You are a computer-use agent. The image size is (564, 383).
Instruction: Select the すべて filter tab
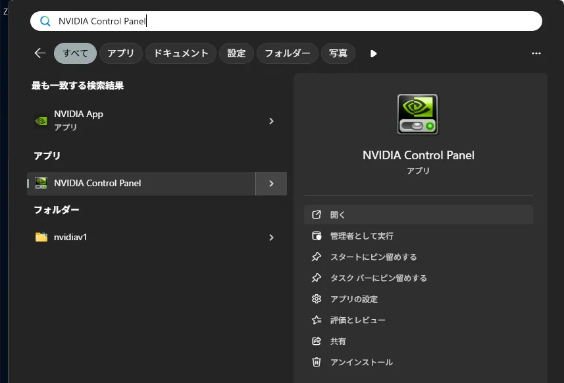(x=75, y=53)
